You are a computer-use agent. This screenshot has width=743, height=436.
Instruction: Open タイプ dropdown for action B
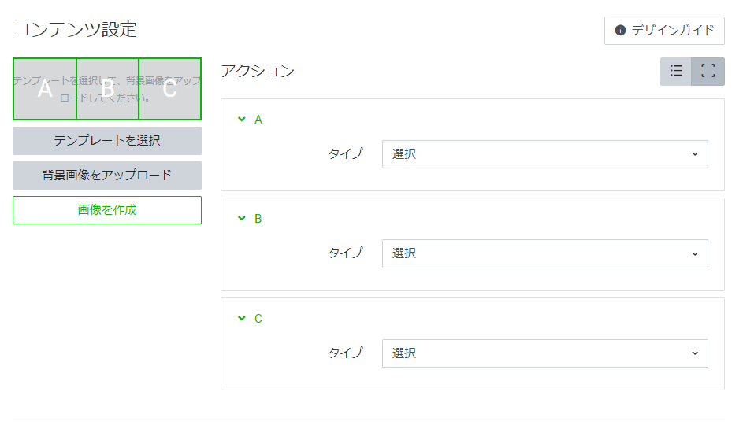[x=545, y=253]
